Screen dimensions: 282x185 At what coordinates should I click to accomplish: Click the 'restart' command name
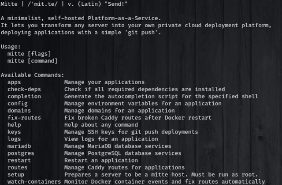(x=19, y=160)
